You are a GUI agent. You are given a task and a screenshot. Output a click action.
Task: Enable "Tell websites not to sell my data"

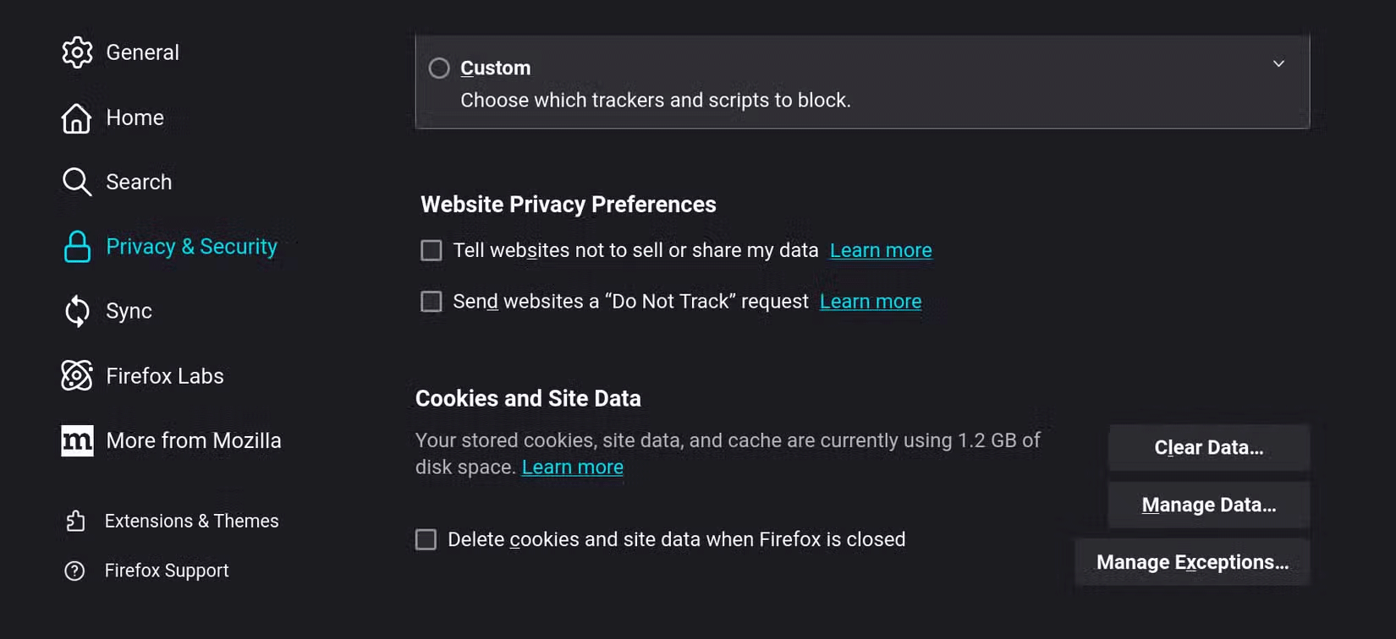[x=431, y=250]
